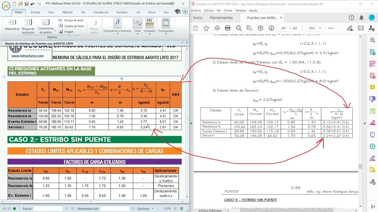Image resolution: width=378 pixels, height=212 pixels.
Task: Send PDF by email envelope icon
Action: (361, 28)
